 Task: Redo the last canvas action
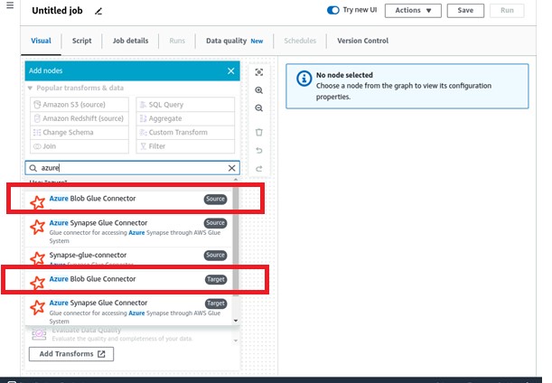pos(258,169)
